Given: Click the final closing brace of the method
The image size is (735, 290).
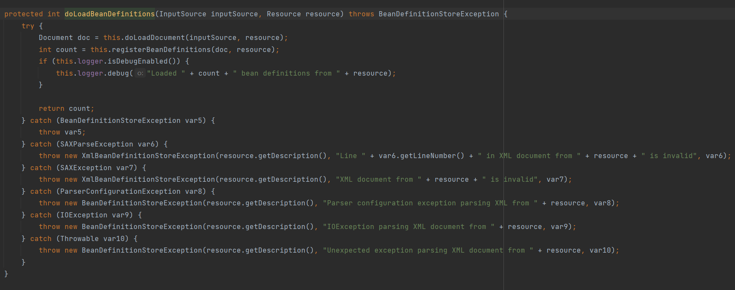Looking at the screenshot, I should coord(6,274).
